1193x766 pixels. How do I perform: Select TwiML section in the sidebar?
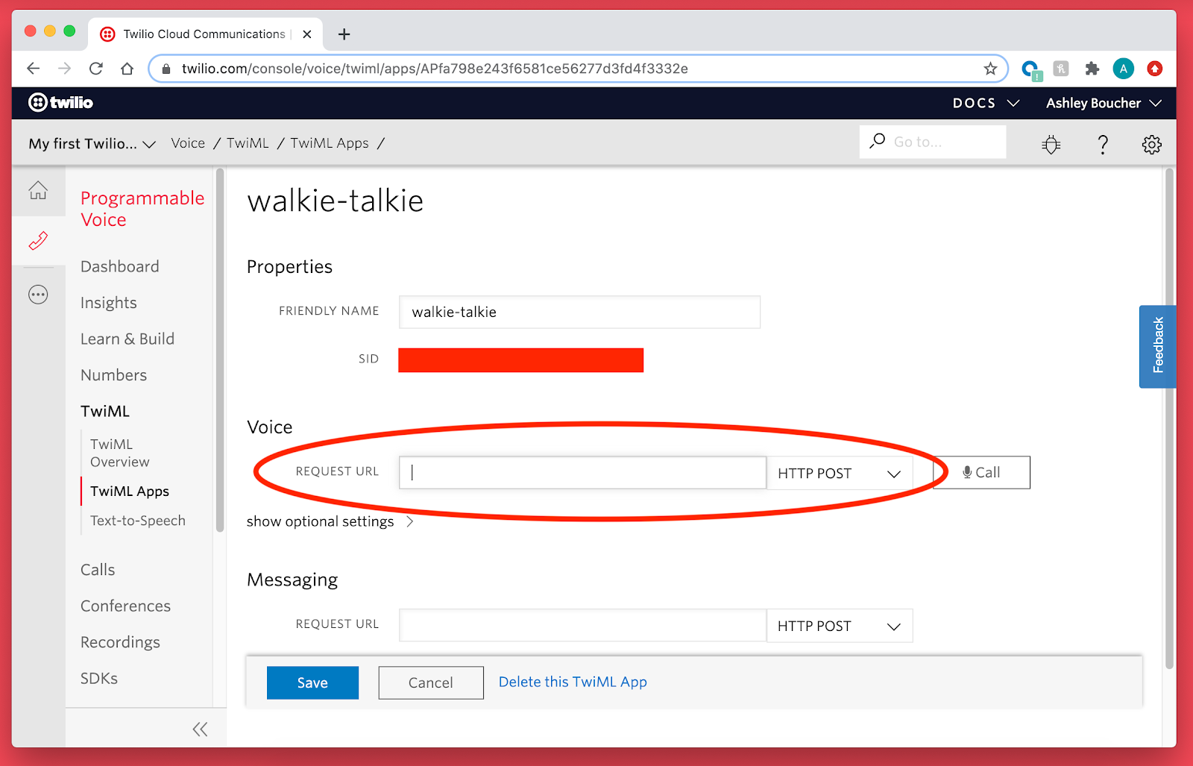pos(105,411)
